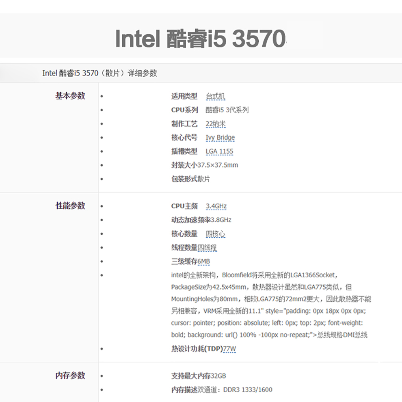Image resolution: width=402 pixels, height=402 pixels.
Task: Click the 台式机 link
Action: [x=216, y=96]
